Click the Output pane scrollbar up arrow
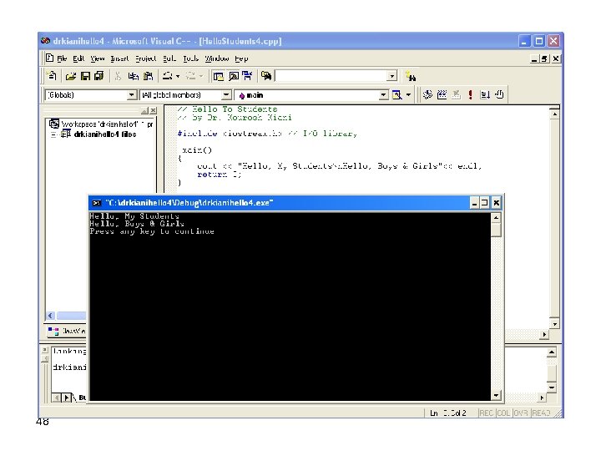The image size is (601, 451). pos(552,352)
